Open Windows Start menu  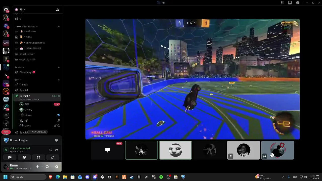pos(5,177)
